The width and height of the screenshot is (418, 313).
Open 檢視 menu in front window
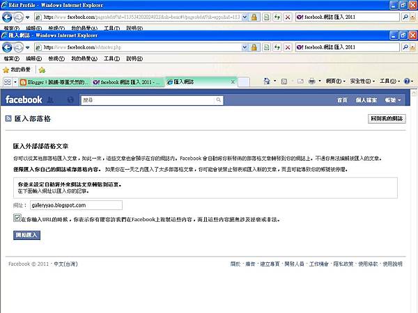click(x=56, y=58)
